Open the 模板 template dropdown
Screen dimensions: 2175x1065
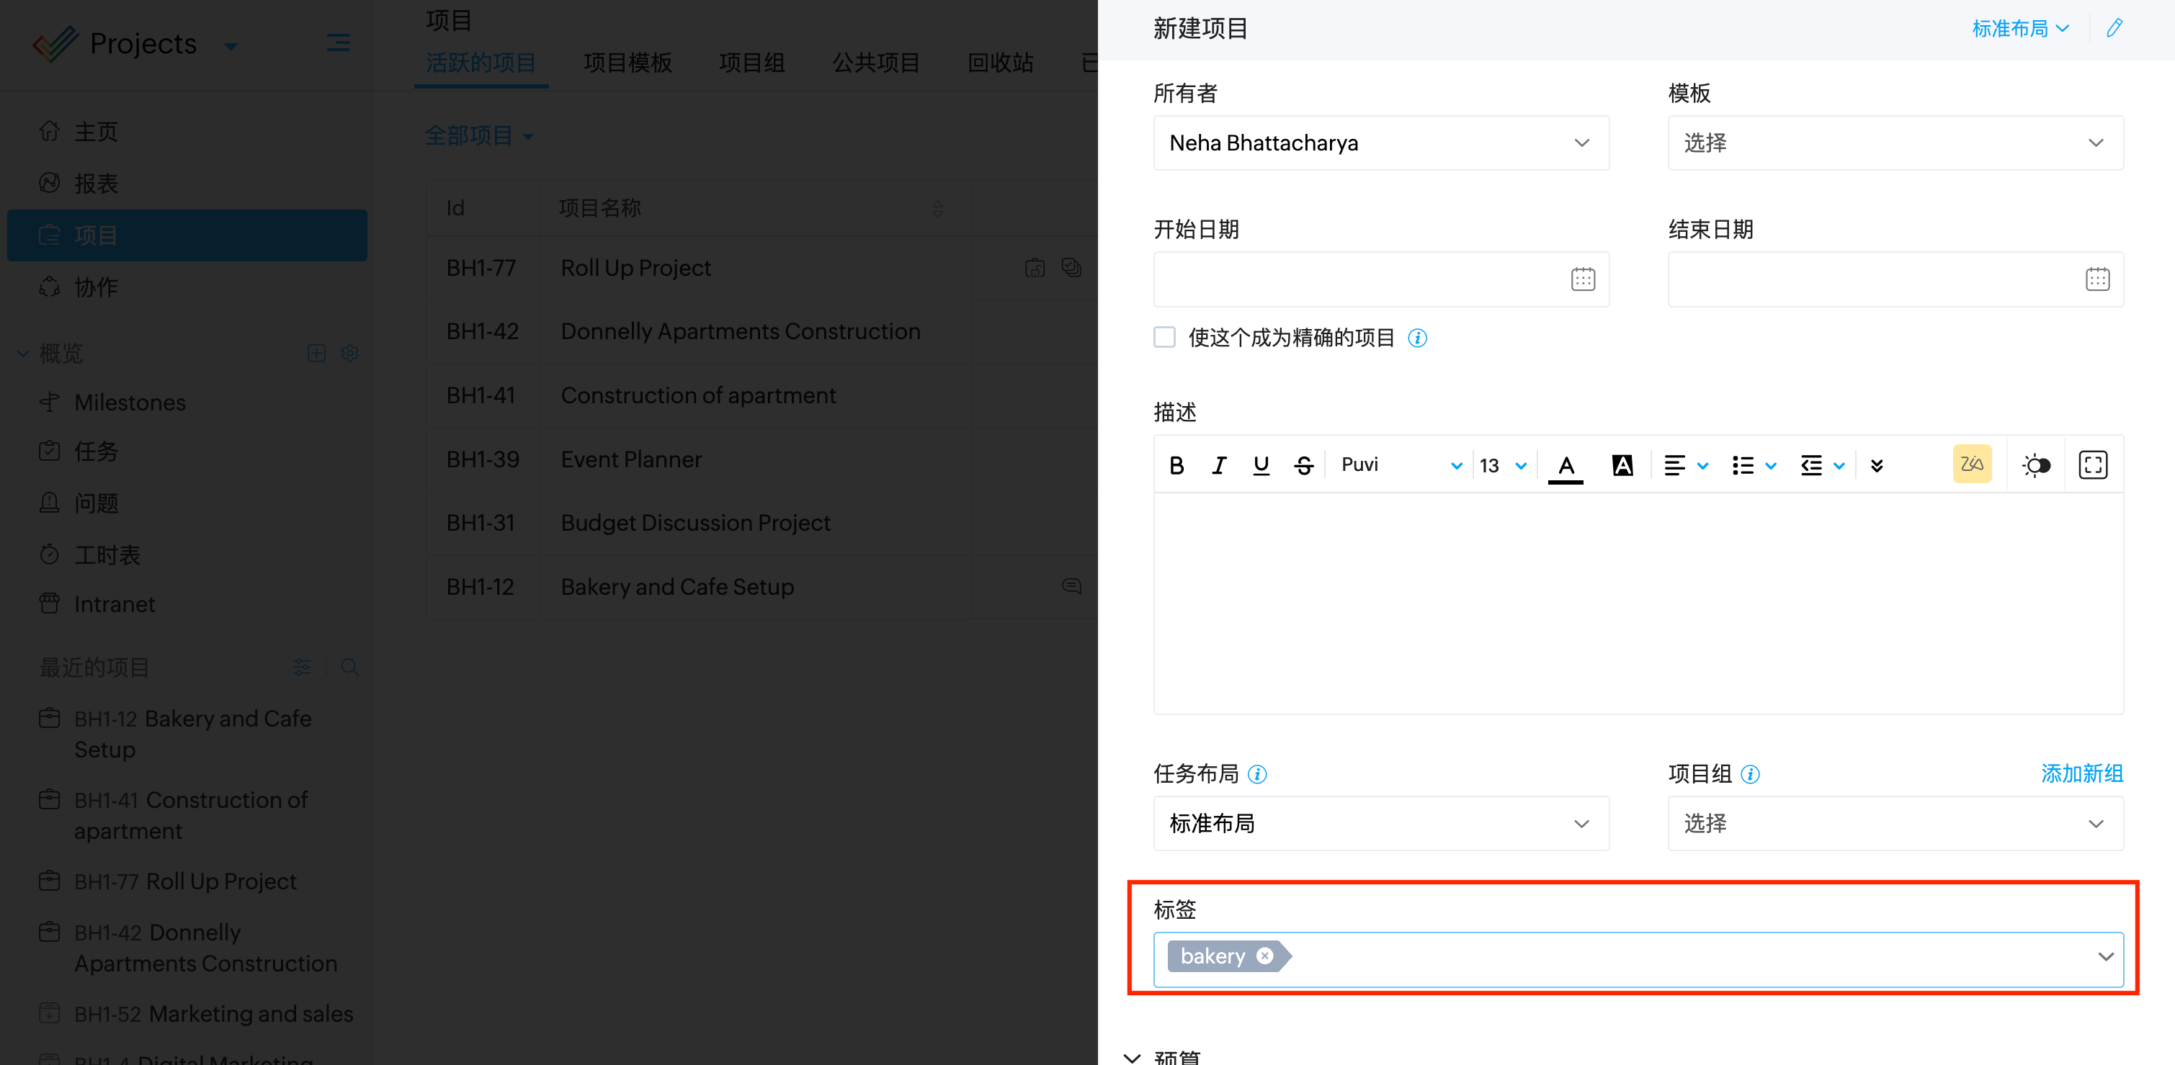[1895, 143]
